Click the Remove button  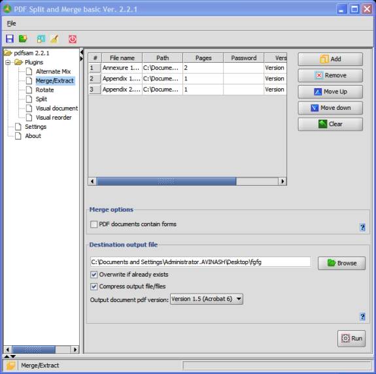click(330, 75)
